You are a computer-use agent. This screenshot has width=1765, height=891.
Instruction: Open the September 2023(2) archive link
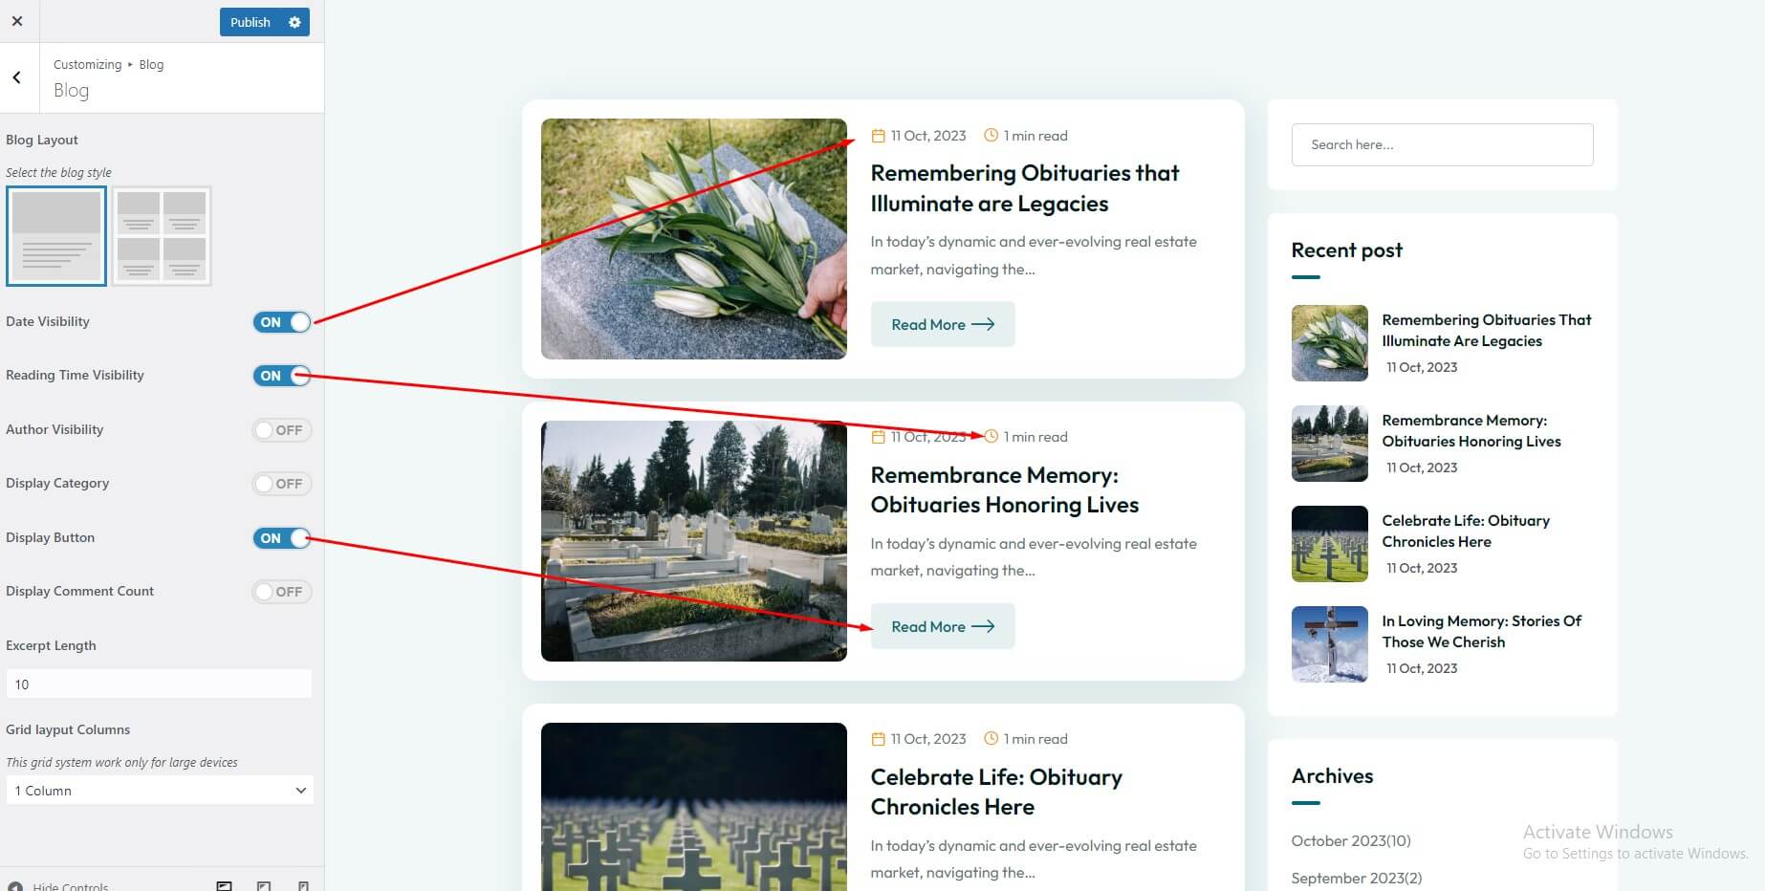(1357, 878)
